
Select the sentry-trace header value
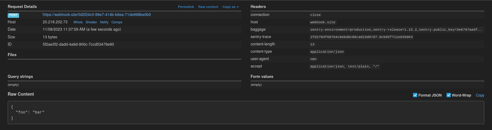pos(361,37)
